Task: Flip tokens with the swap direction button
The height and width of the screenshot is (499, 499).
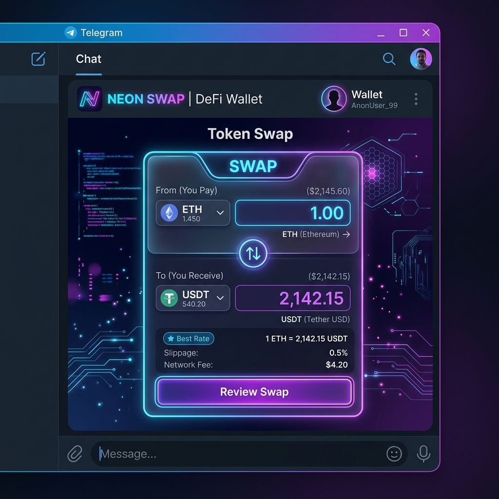Action: 253,253
